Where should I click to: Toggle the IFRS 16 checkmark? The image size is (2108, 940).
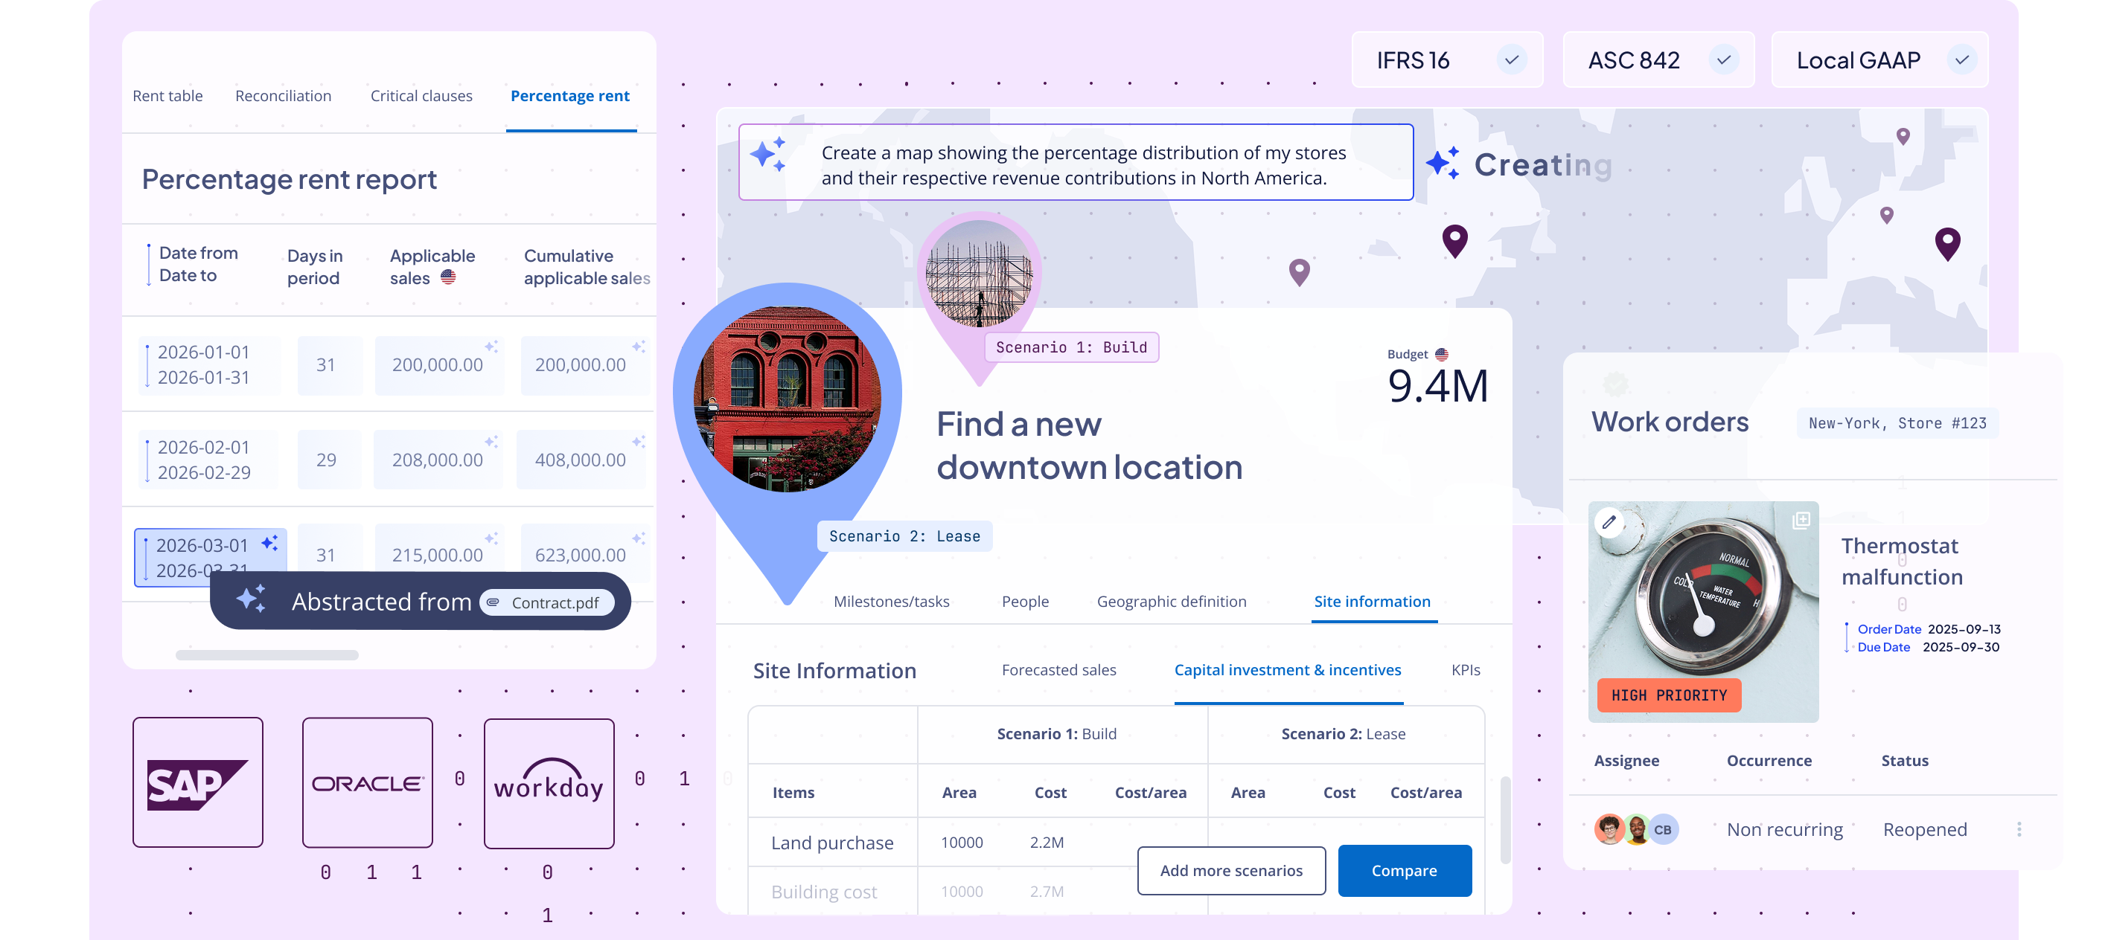tap(1512, 59)
